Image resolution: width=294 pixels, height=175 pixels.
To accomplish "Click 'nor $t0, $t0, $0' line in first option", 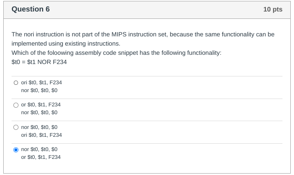I will [x=39, y=90].
